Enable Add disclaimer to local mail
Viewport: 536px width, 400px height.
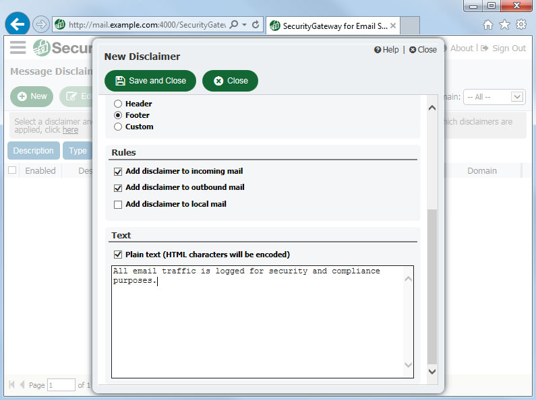click(118, 205)
